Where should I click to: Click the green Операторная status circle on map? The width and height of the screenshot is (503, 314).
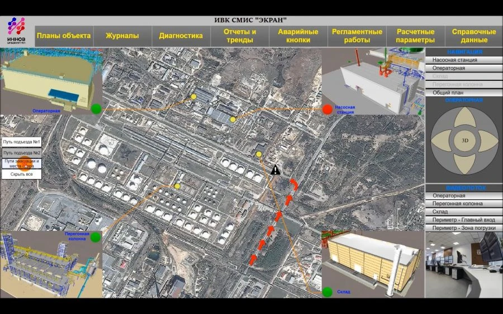point(96,109)
